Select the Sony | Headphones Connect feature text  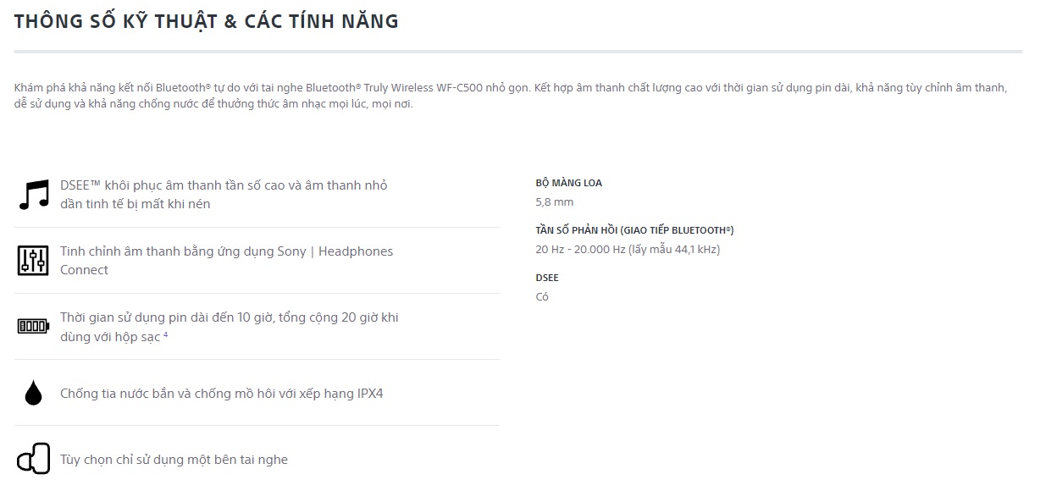point(226,260)
